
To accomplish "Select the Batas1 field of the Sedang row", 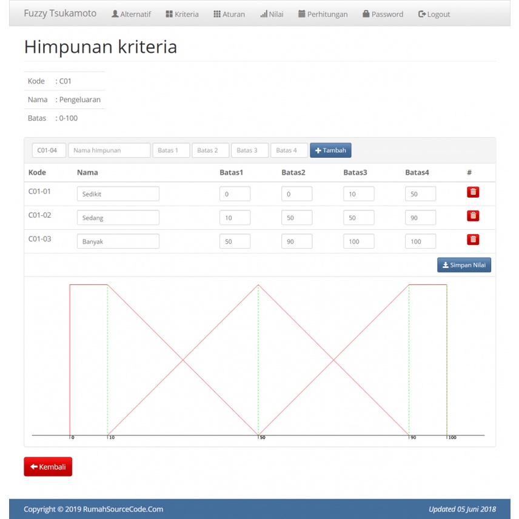I will point(235,217).
